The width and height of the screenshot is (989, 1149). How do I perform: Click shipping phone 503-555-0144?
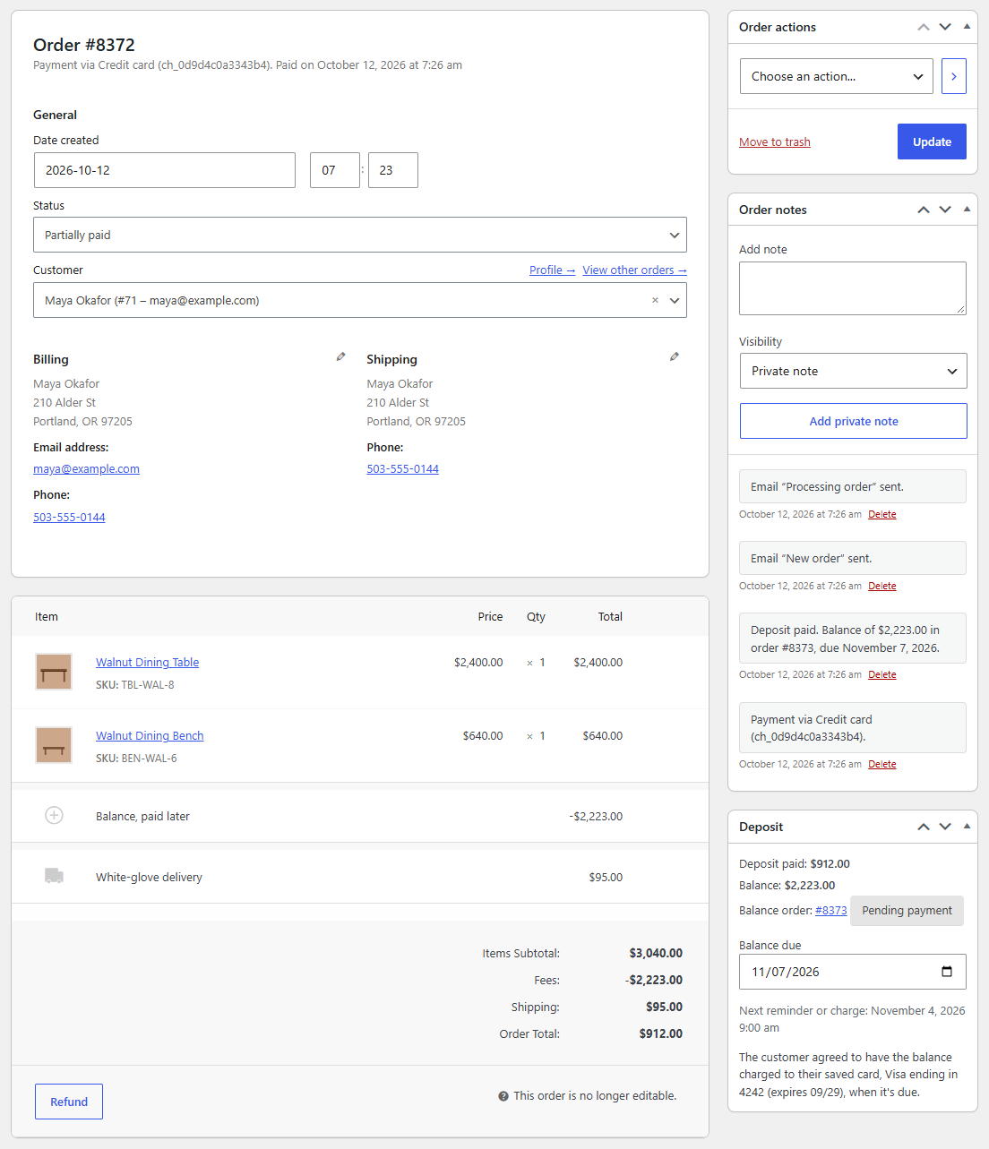(402, 469)
